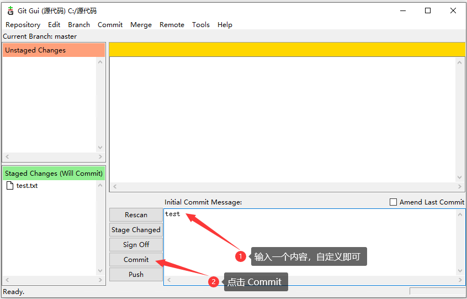Click the Ready. status text

coord(14,292)
